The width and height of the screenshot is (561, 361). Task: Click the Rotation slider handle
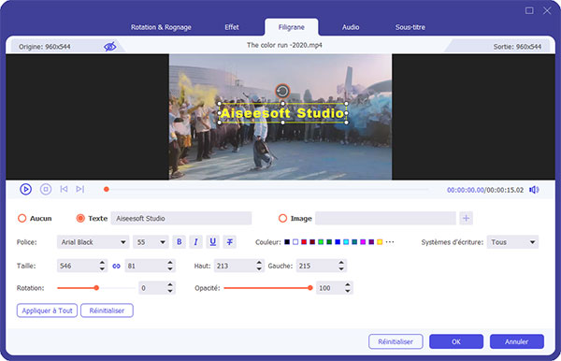coord(96,288)
